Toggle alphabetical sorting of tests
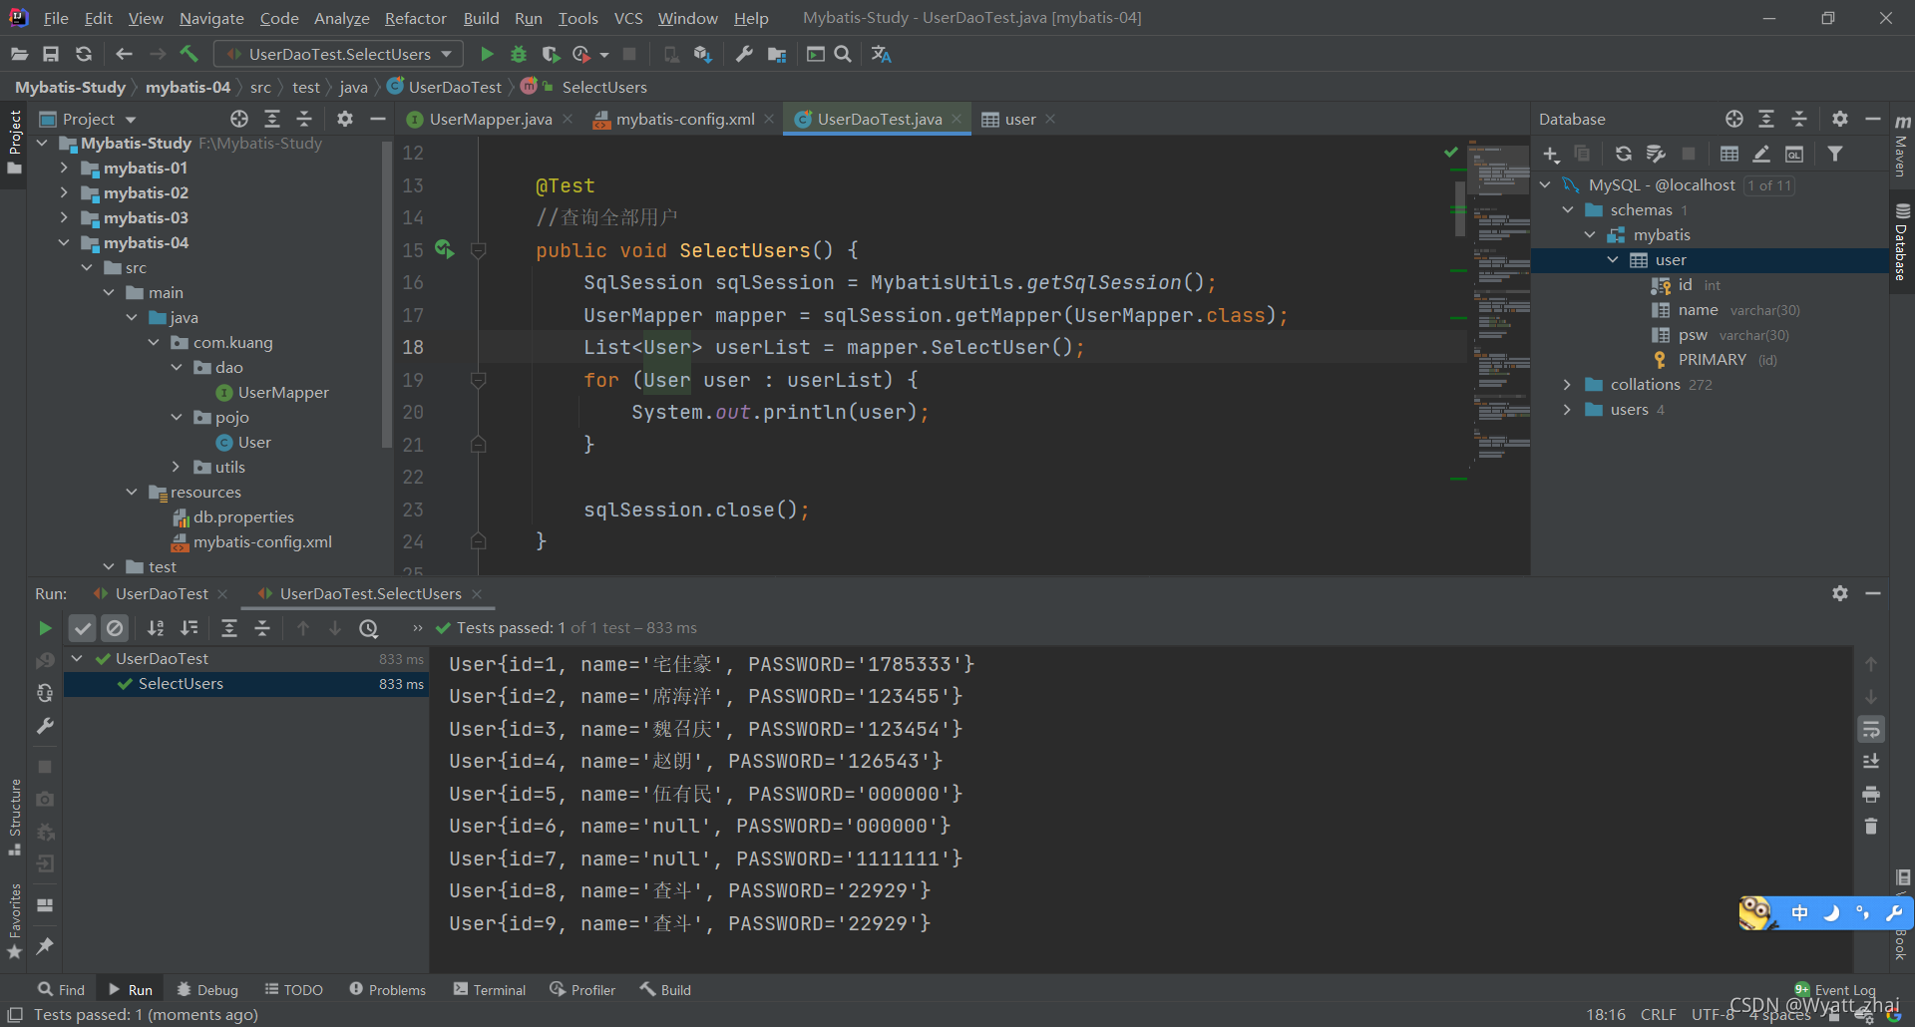Viewport: 1915px width, 1027px height. (x=156, y=628)
